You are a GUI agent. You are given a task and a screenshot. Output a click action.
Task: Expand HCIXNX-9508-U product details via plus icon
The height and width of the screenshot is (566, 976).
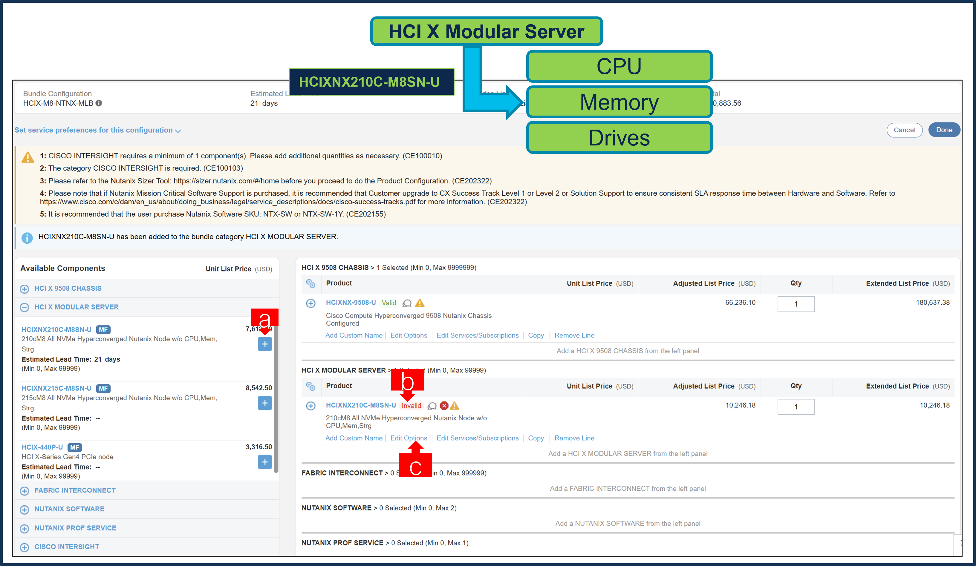pyautogui.click(x=311, y=303)
